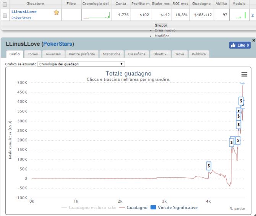Open the Statistiche tab
This screenshot has width=256, height=216.
(x=112, y=54)
